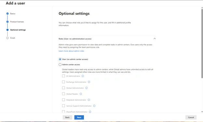Open info icon next to SharePoint Administrator
The height and width of the screenshot is (122, 203).
click(90, 112)
